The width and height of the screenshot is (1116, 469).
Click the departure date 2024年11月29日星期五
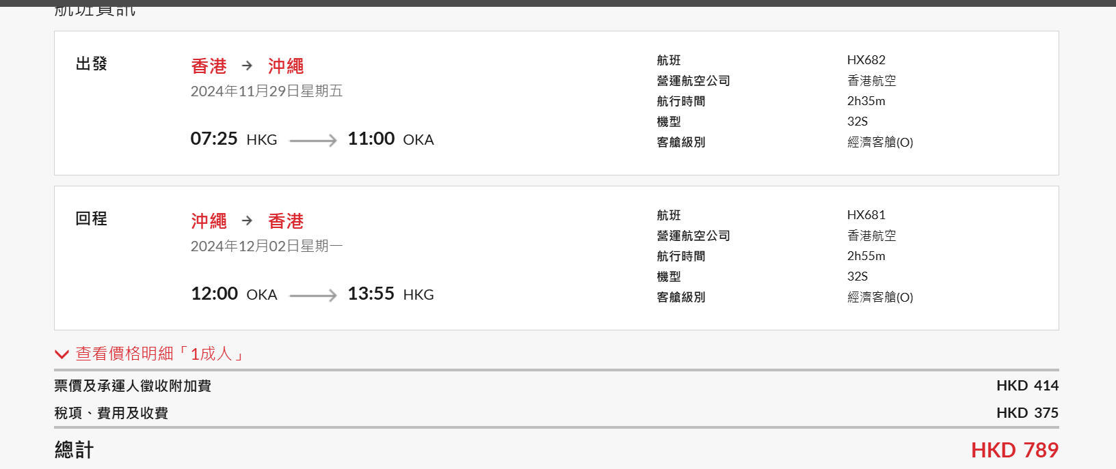(266, 91)
